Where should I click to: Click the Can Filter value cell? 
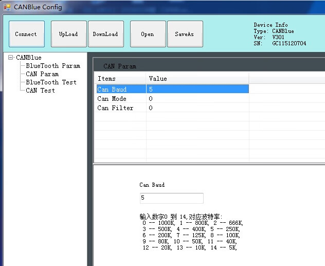tap(197, 108)
